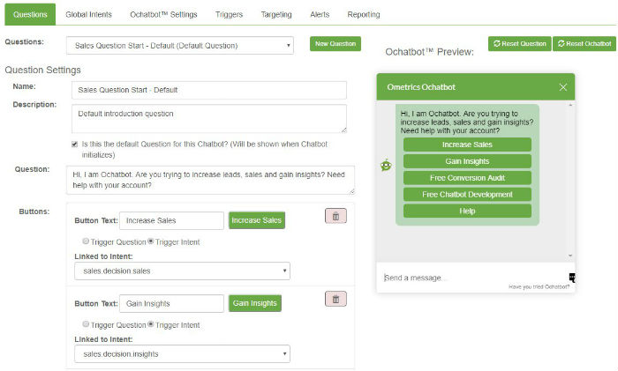Click the Gain Insights button sample
Viewport: 618px width, 371px height.
[x=255, y=303]
